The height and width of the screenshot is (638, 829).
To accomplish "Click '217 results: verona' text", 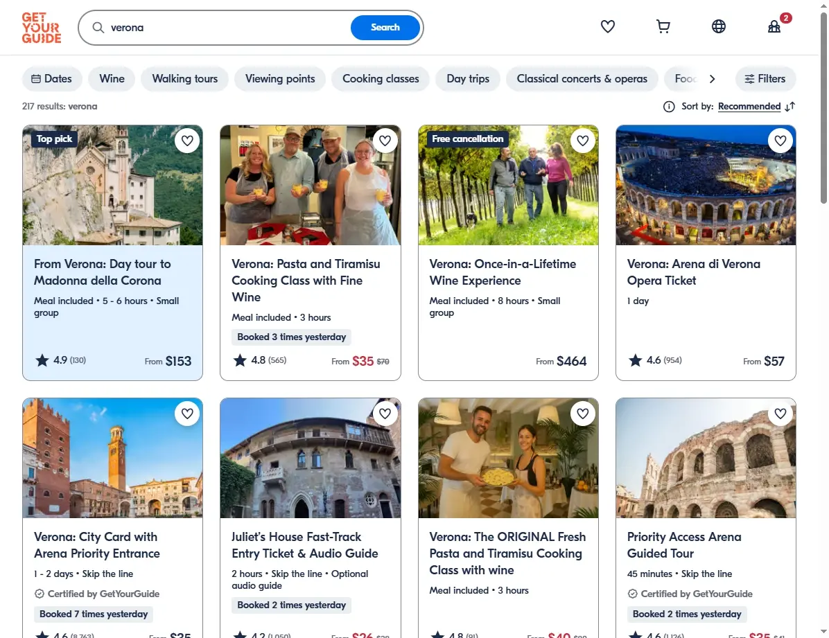I will (60, 107).
